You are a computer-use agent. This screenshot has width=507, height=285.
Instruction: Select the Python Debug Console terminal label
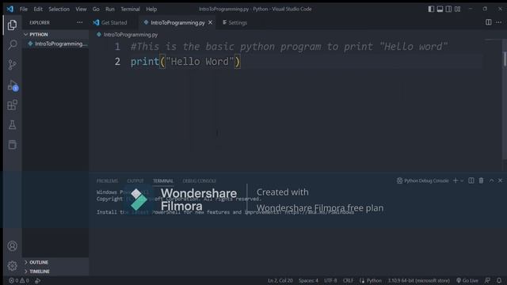click(x=422, y=180)
